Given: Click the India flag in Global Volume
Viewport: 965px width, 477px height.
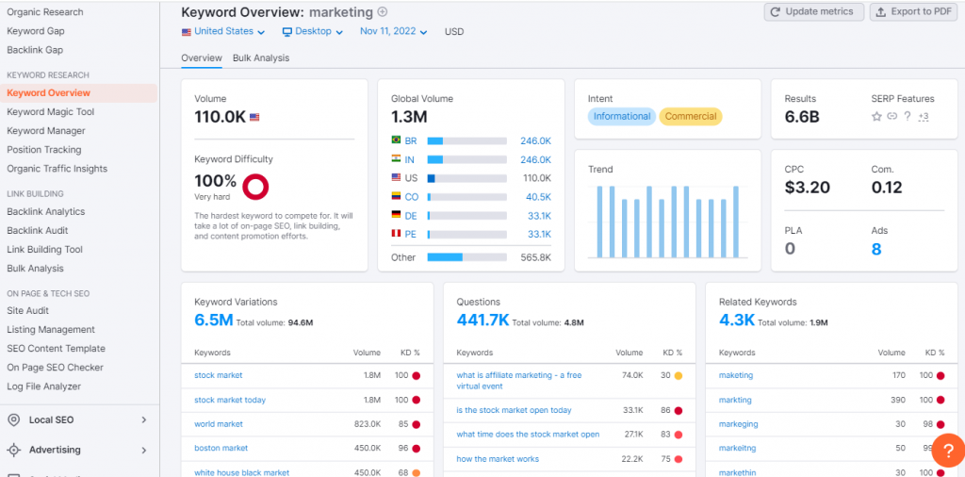Looking at the screenshot, I should (x=397, y=158).
